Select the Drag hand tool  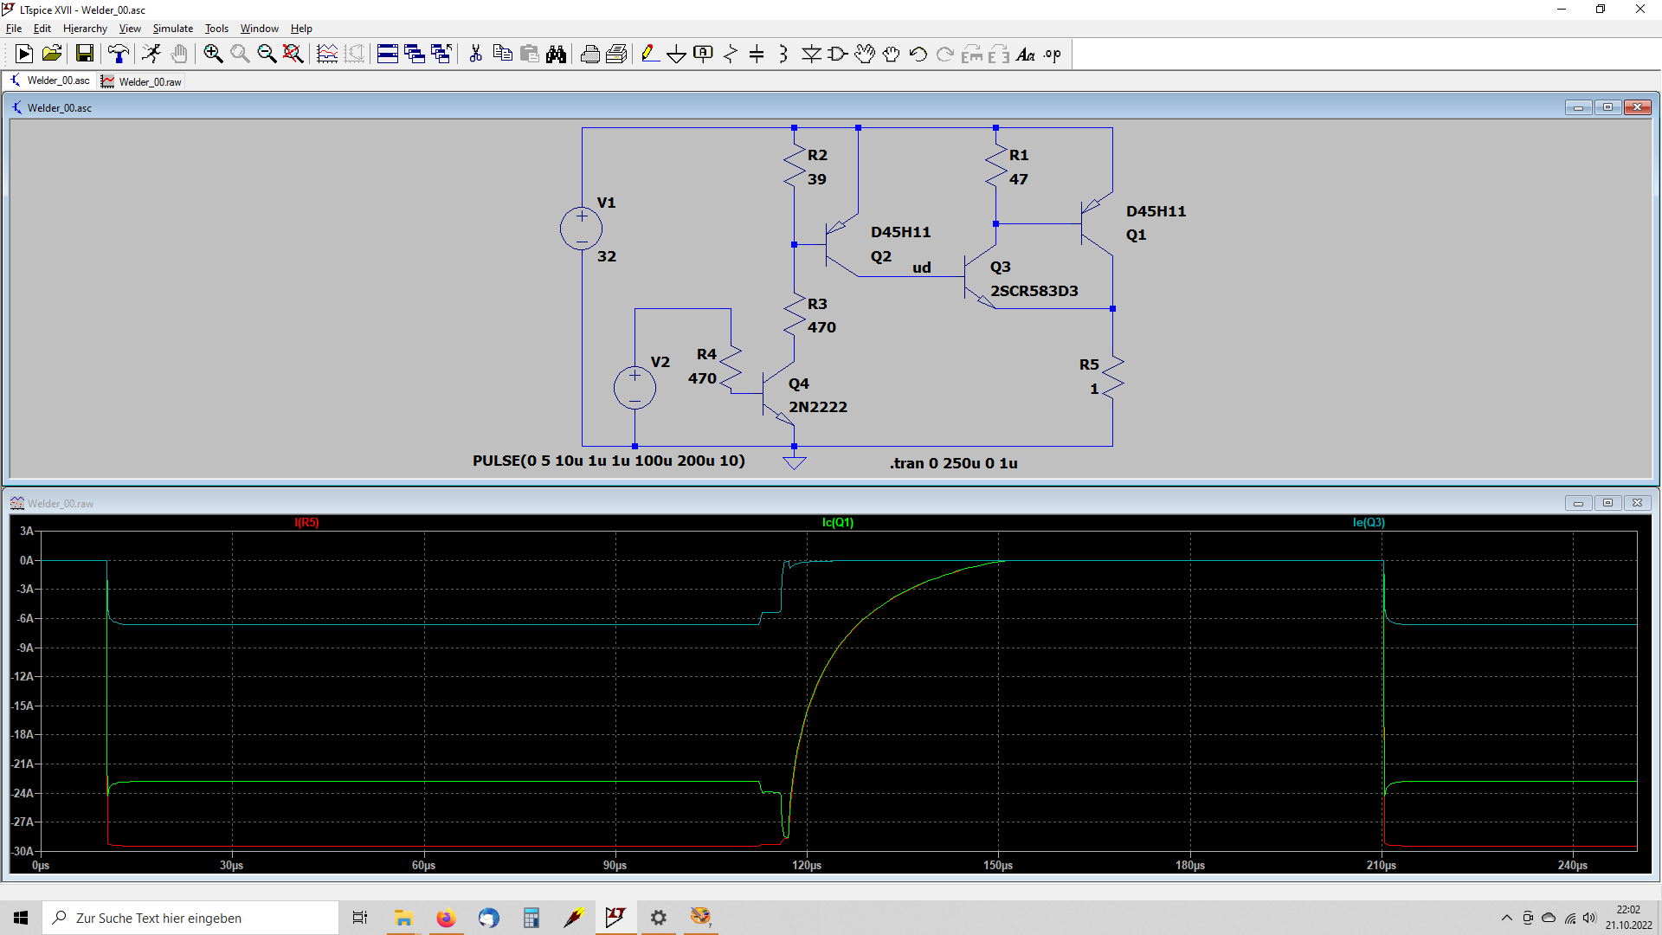point(892,55)
